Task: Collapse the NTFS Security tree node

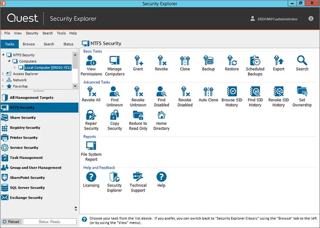Action: (x=3, y=55)
